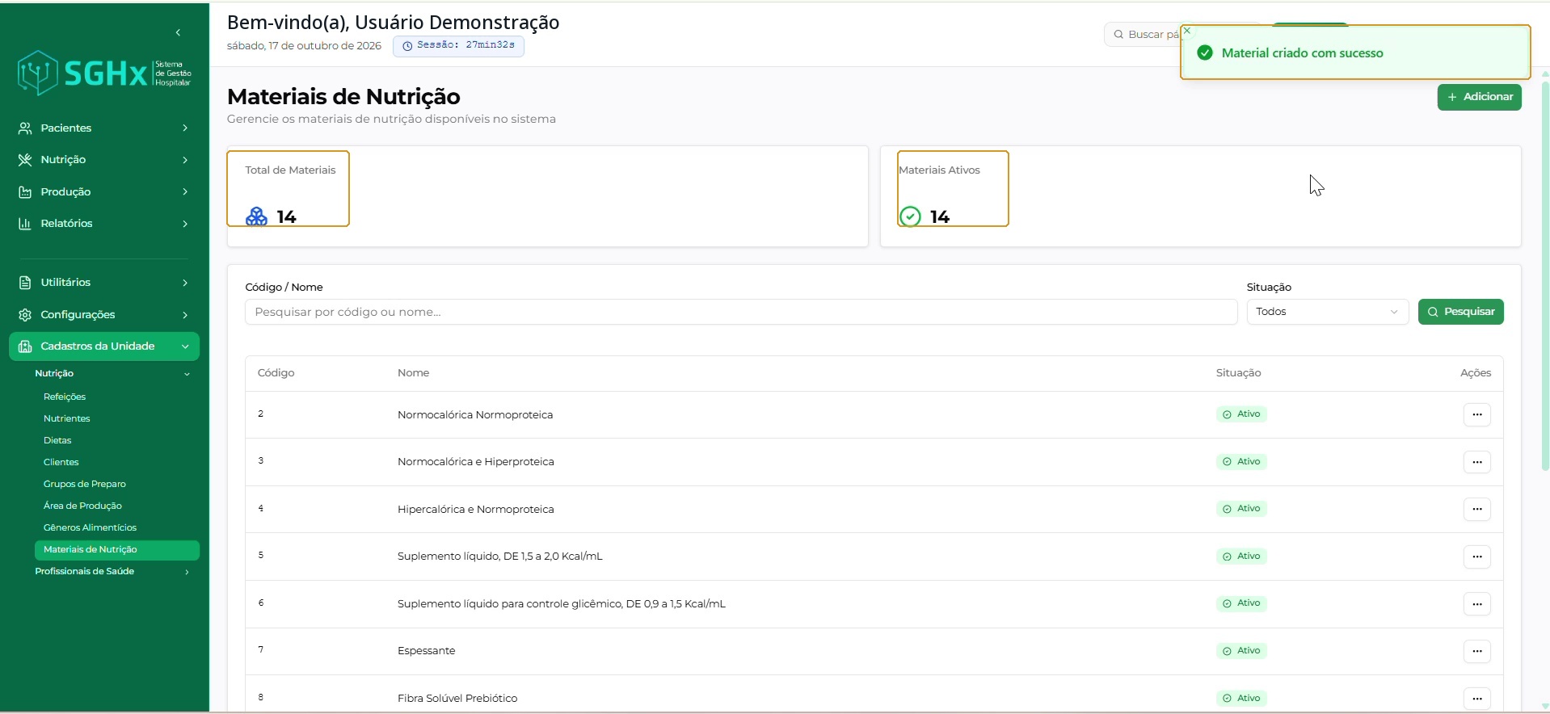The width and height of the screenshot is (1550, 714).
Task: Expand Profissionais de Saúde submenu
Action: (187, 572)
